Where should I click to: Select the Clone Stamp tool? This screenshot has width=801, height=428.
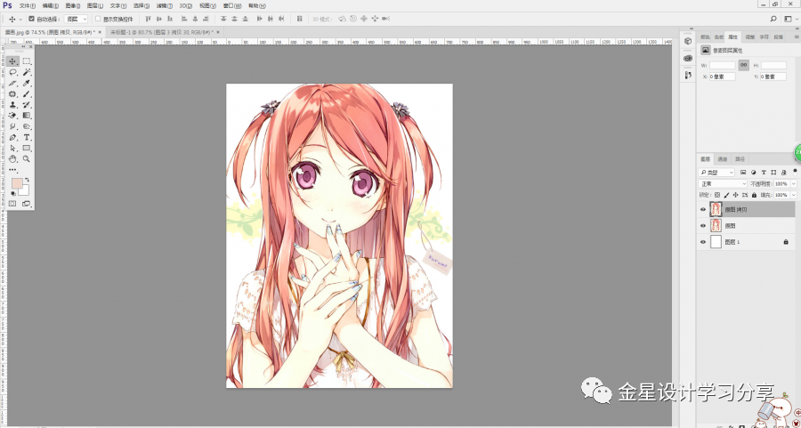(12, 105)
